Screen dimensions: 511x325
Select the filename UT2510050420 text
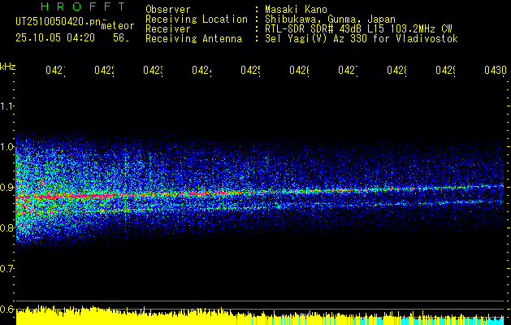pos(58,21)
